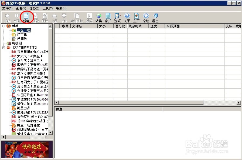Click the 删除 delete task icon
Screen dimensions: 242x160
click(35, 17)
